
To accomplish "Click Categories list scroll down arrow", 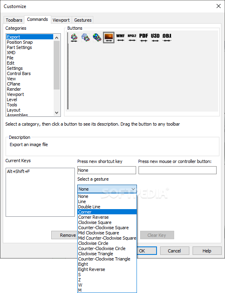I will click(57, 113).
